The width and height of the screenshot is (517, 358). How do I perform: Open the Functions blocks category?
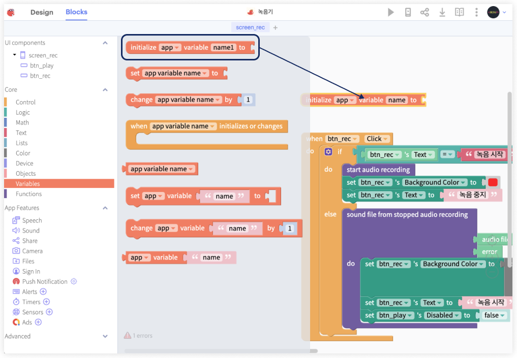(x=28, y=194)
